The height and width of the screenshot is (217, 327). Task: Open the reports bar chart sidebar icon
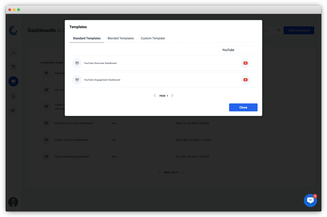13,96
